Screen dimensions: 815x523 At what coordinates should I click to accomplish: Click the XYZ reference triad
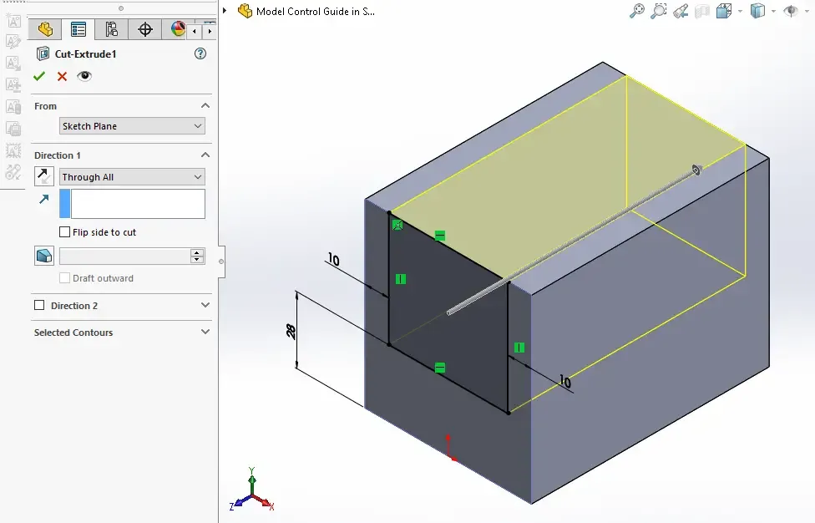(252, 490)
